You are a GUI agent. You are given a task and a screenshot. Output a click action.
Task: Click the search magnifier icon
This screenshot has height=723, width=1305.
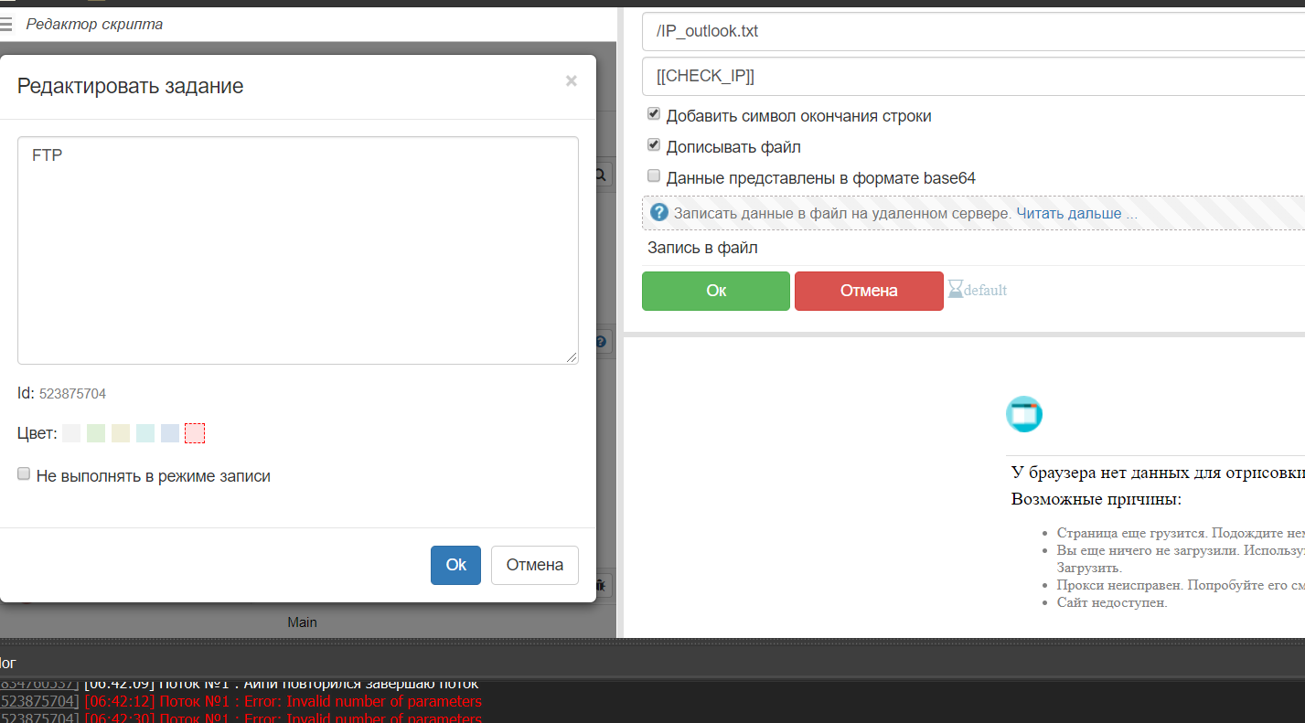[x=600, y=174]
